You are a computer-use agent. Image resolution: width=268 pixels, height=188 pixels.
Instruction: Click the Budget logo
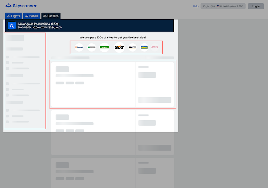tap(79, 47)
